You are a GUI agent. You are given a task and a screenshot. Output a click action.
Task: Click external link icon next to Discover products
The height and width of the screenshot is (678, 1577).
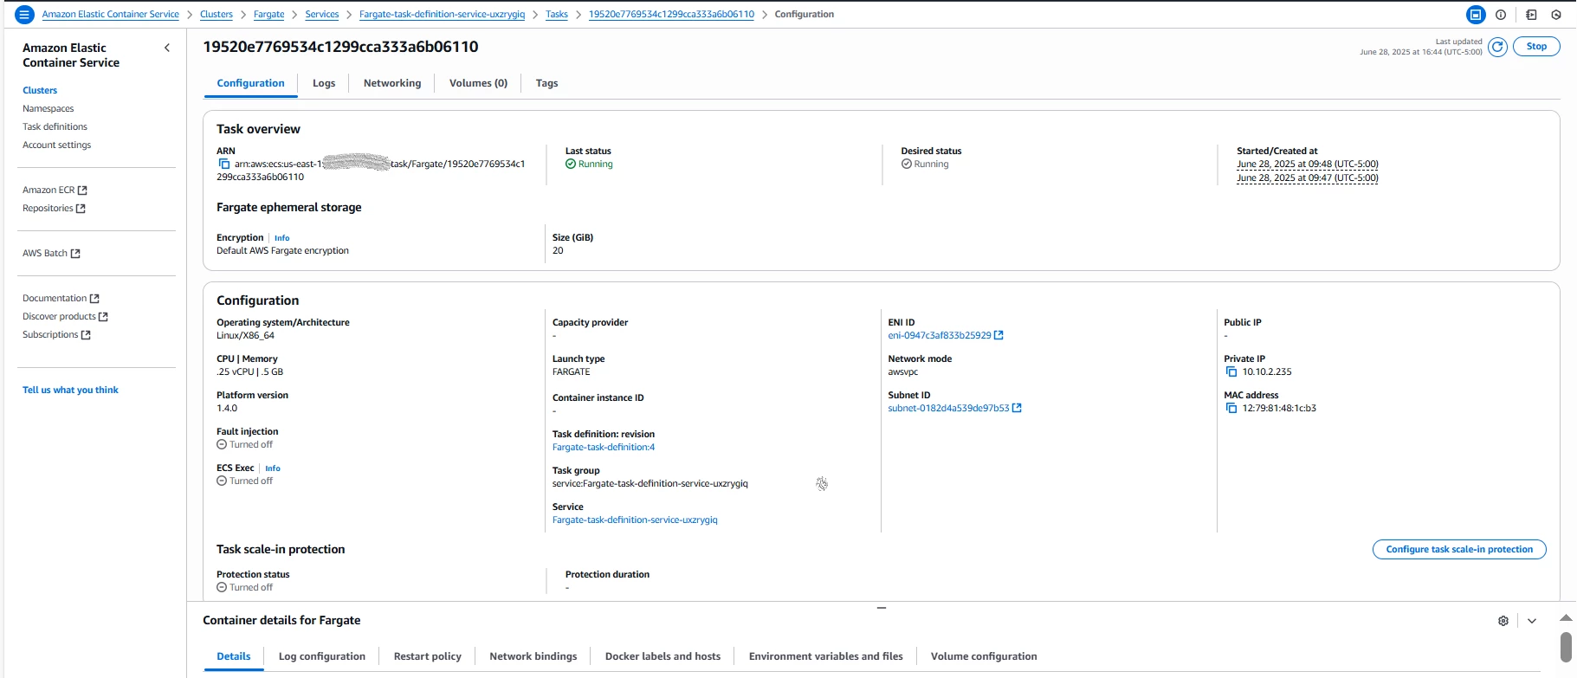(x=103, y=317)
